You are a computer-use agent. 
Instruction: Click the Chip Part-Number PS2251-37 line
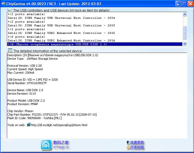[x=52, y=115]
